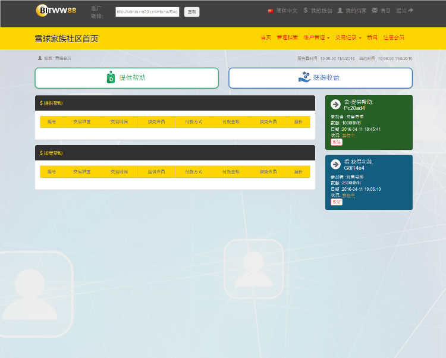Click the logout arrow icon

click(x=410, y=11)
